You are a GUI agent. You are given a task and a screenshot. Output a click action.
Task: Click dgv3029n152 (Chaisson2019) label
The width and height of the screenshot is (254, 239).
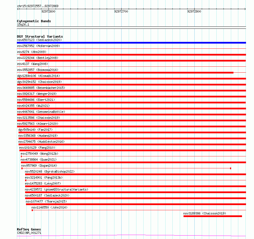39,82
